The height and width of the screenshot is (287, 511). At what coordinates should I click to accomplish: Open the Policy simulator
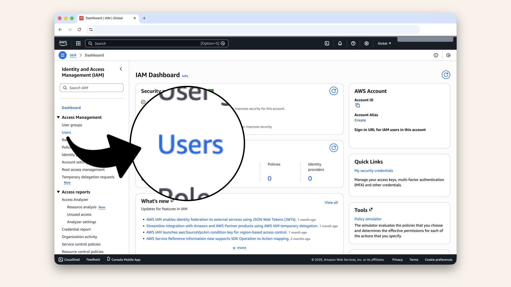(368, 219)
